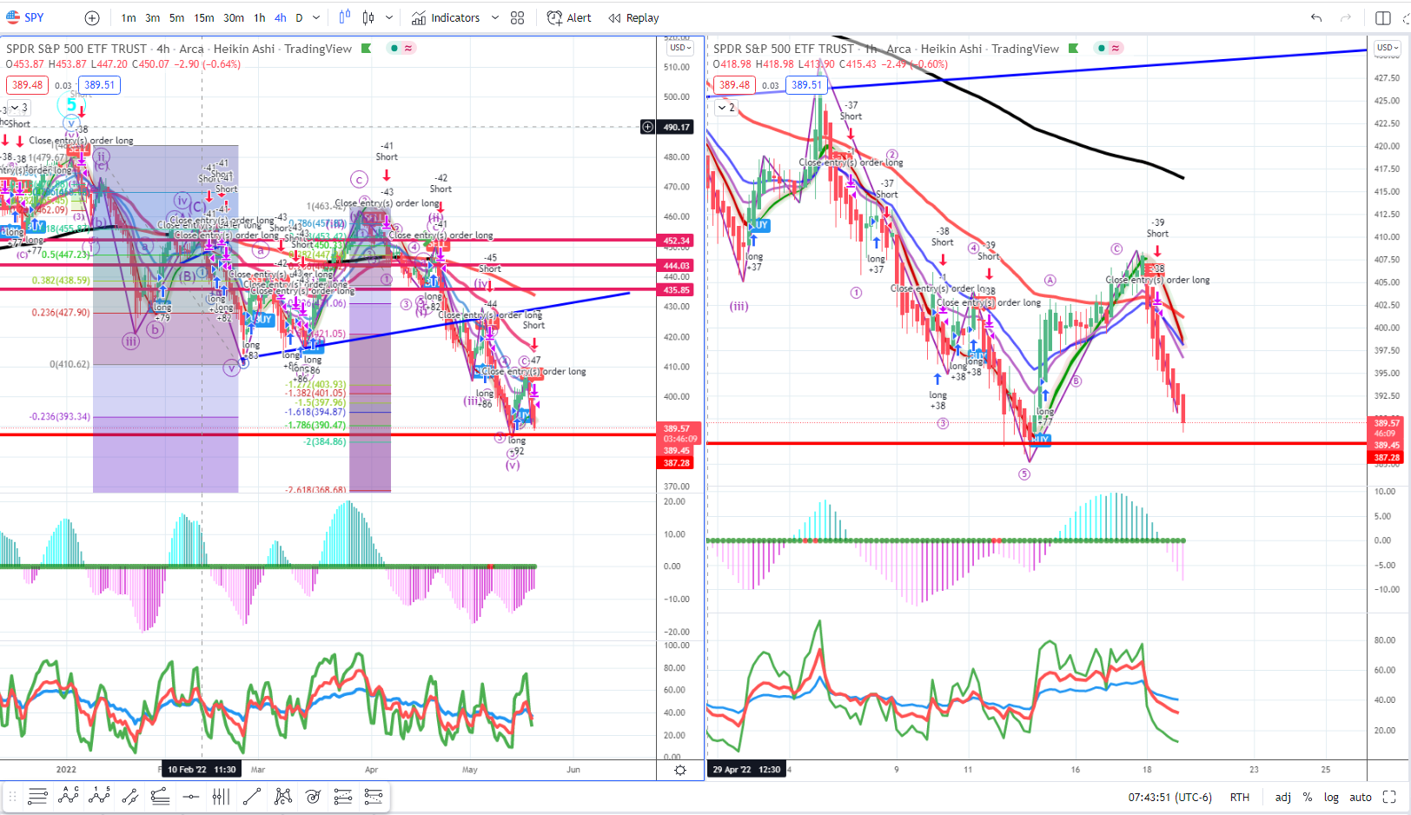Select the simple trend line tool

click(252, 796)
